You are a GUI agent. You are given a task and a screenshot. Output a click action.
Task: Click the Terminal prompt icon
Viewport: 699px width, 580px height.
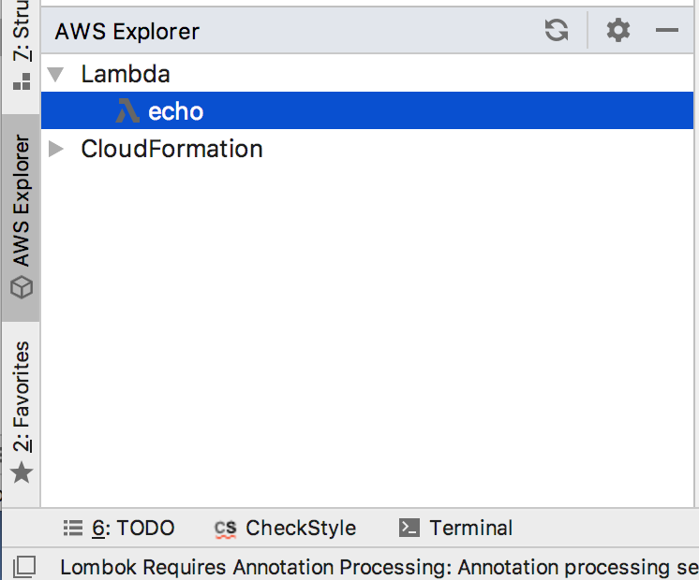(x=409, y=528)
